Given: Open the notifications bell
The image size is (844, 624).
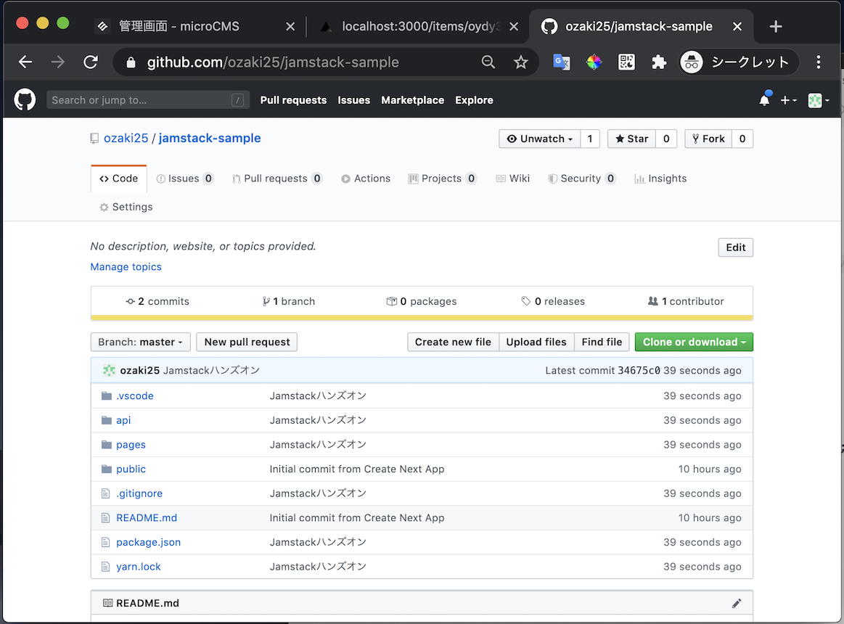Looking at the screenshot, I should click(764, 99).
